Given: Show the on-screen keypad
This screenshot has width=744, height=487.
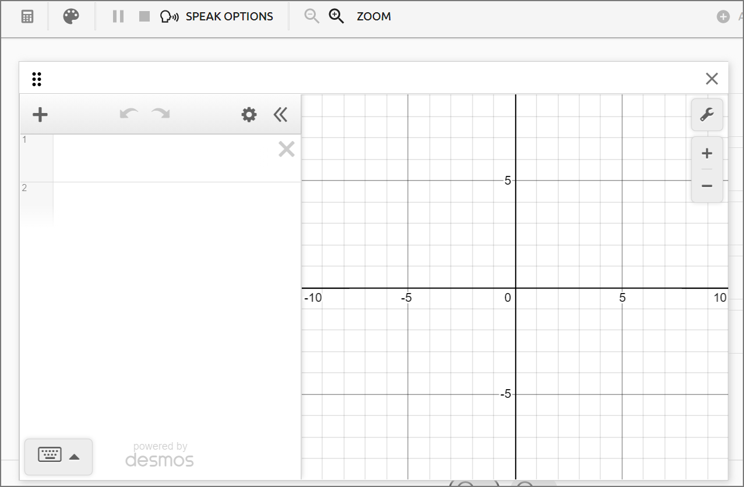Looking at the screenshot, I should 58,456.
